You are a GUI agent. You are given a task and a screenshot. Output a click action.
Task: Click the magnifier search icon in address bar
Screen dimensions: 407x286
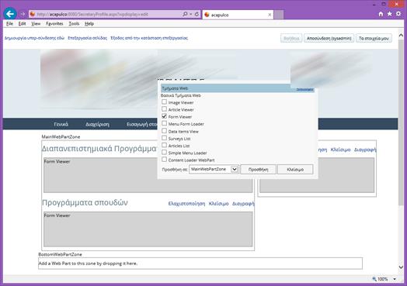tap(185, 14)
